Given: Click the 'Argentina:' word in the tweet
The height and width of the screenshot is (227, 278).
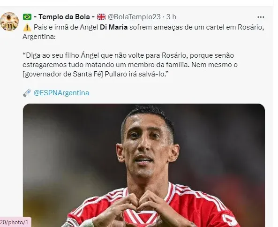Looking at the screenshot, I should (x=39, y=37).
